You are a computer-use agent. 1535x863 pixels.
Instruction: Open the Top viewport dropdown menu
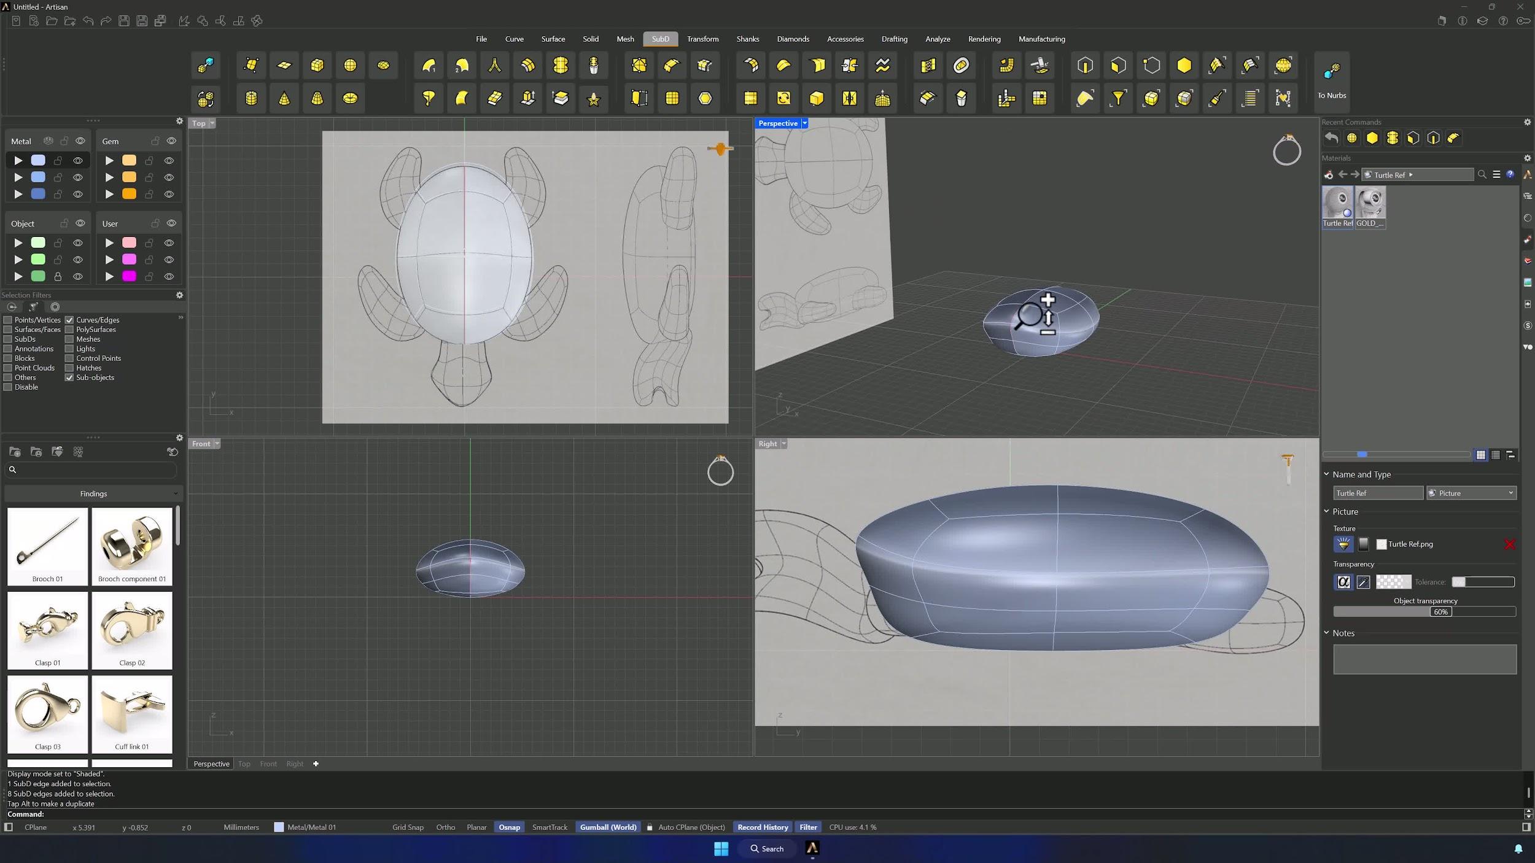tap(212, 123)
